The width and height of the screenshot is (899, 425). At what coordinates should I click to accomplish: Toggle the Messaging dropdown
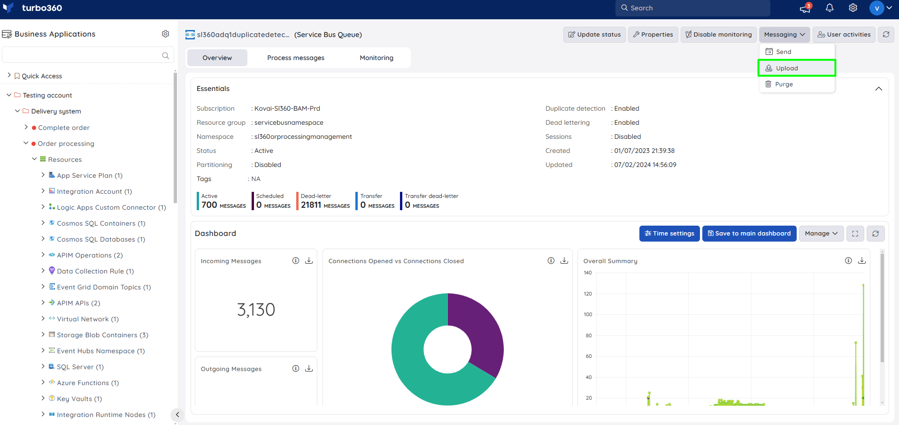click(x=784, y=34)
